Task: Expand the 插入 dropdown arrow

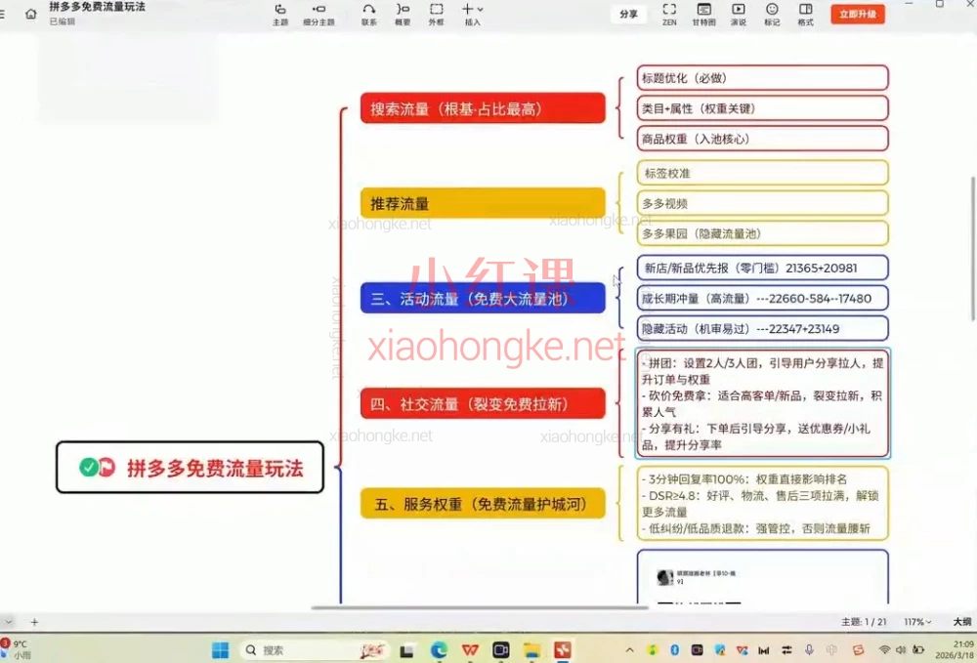Action: click(x=481, y=10)
